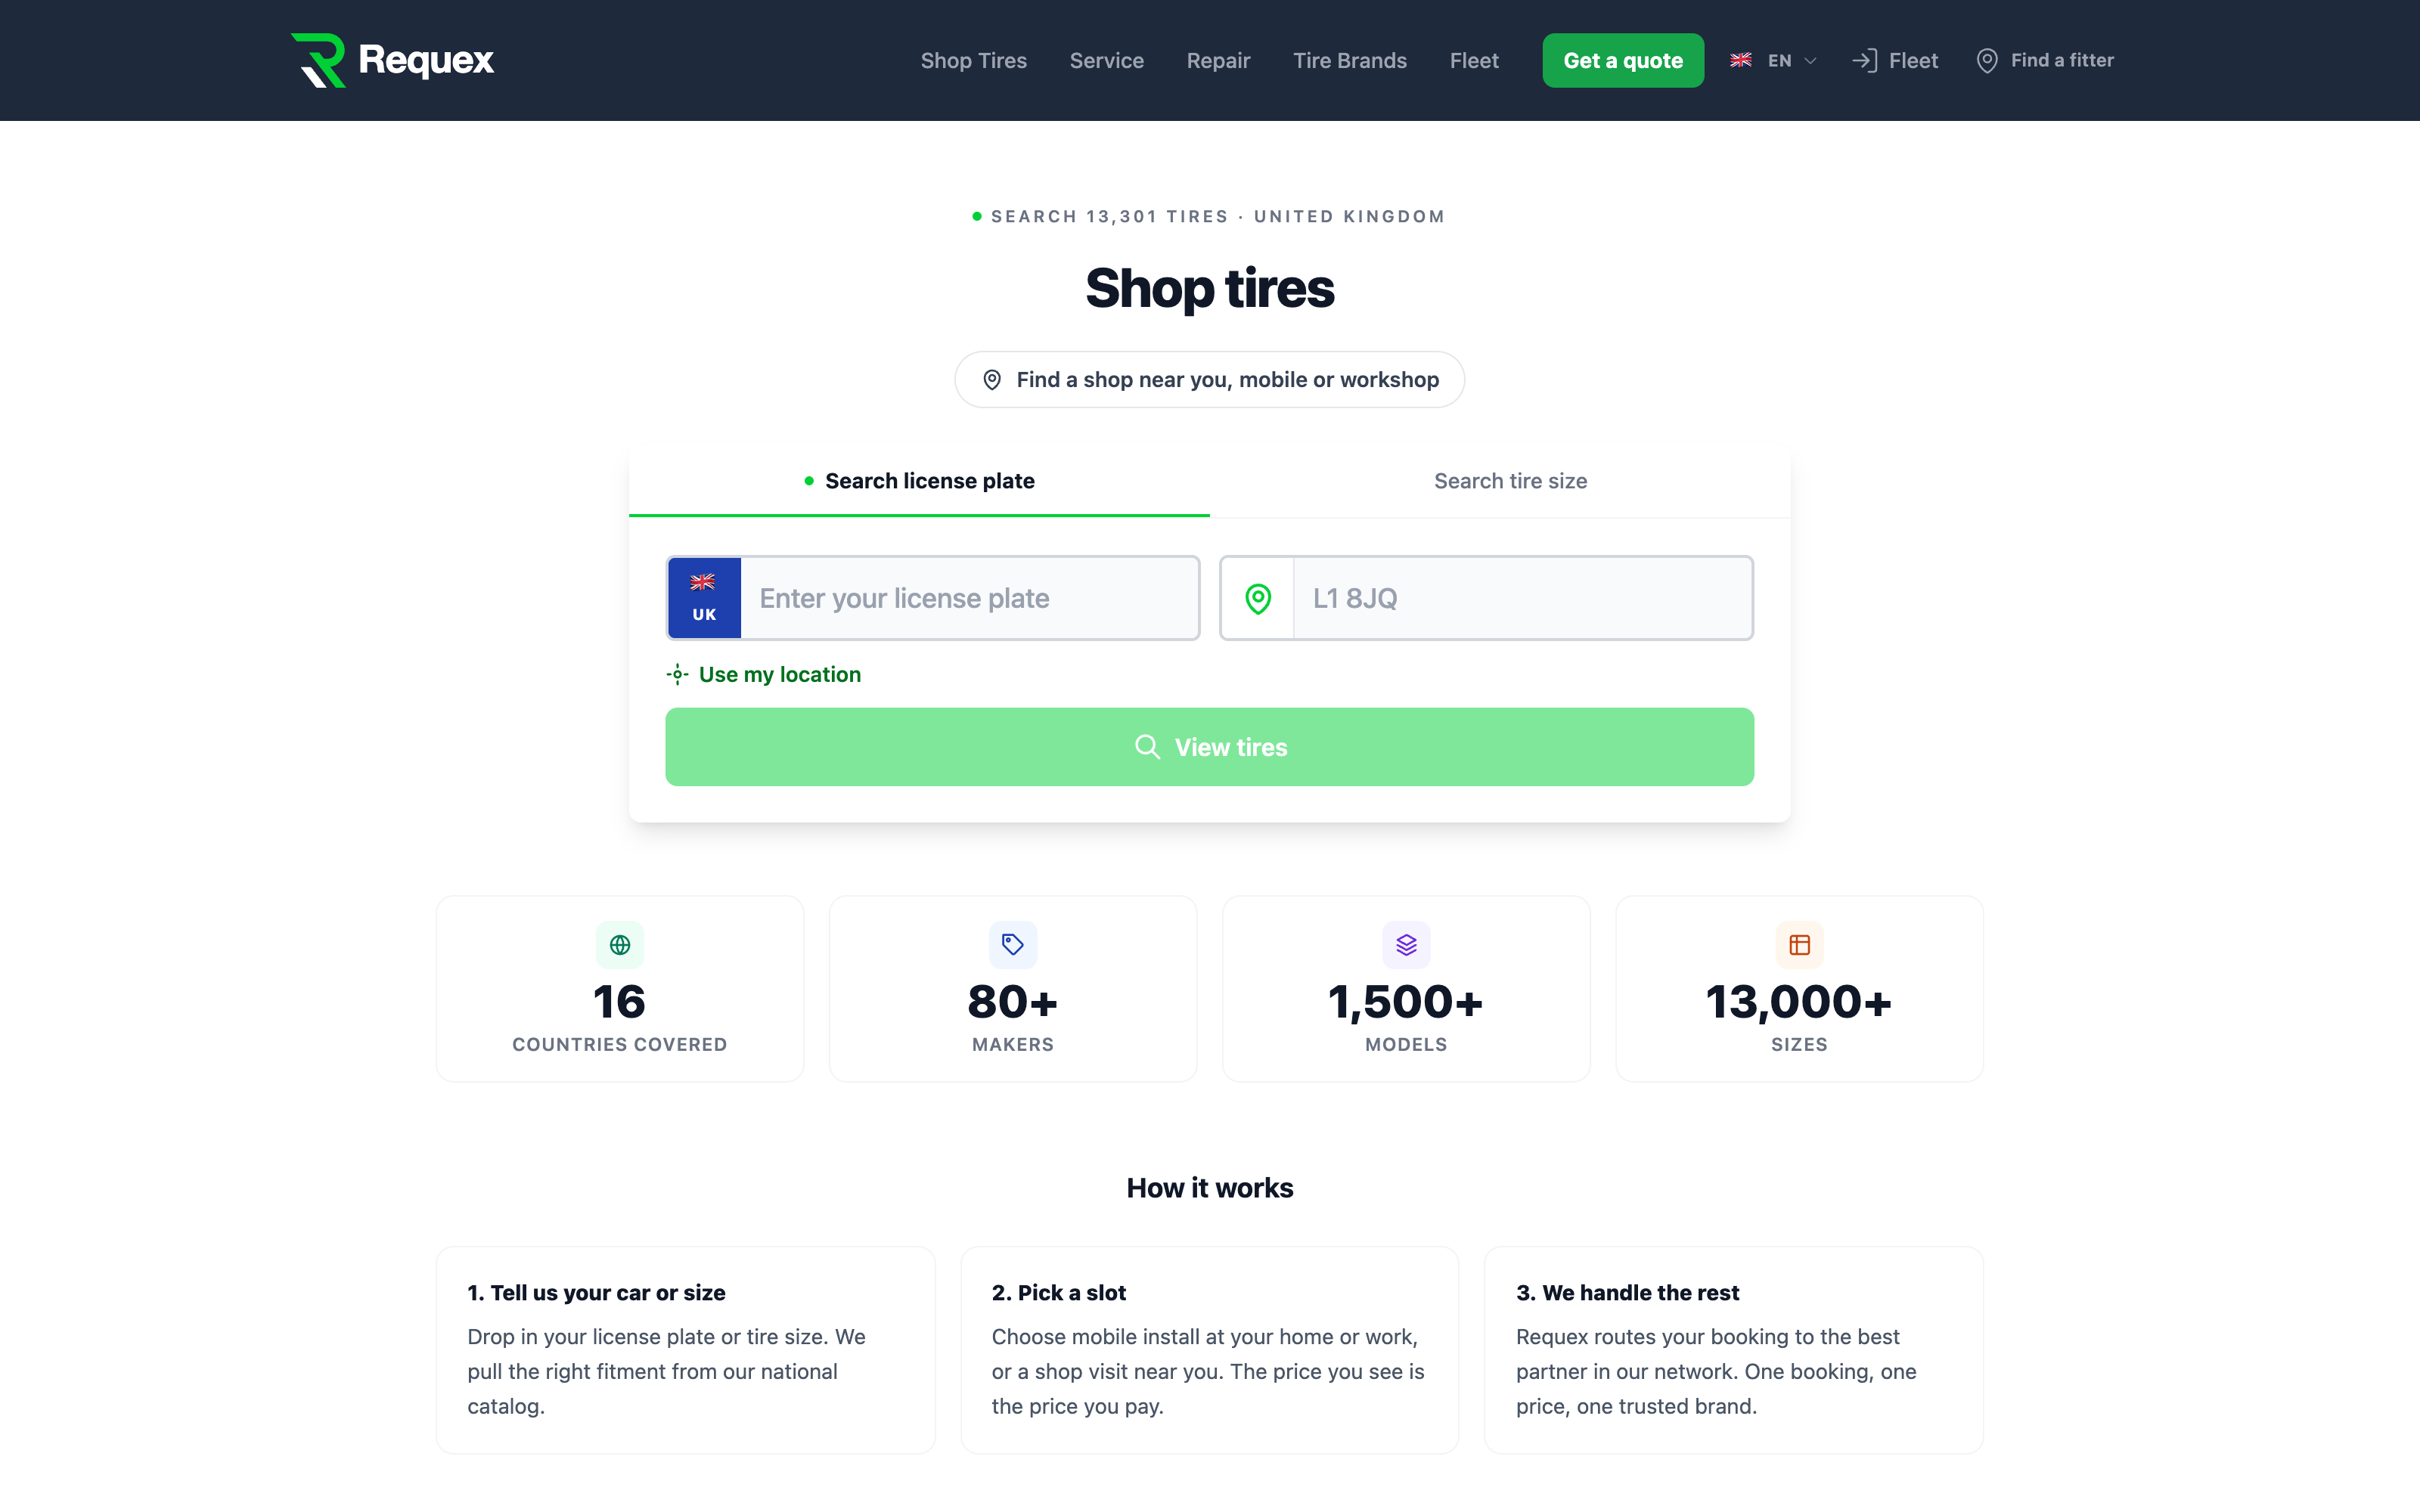Select the Fleet nav item next to Tire Brands
Viewport: 2420px width, 1512px height.
click(x=1474, y=60)
